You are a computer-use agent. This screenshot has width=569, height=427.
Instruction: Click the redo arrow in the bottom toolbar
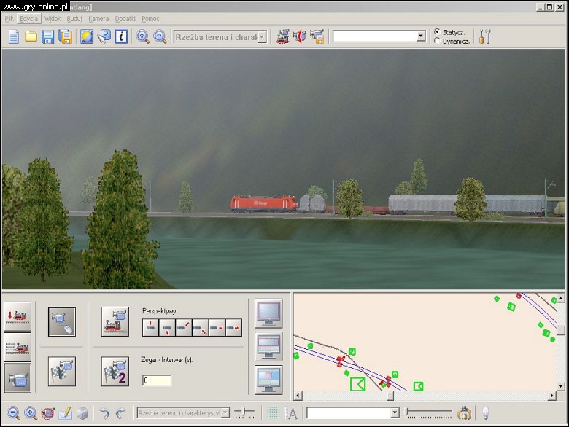[x=121, y=413]
